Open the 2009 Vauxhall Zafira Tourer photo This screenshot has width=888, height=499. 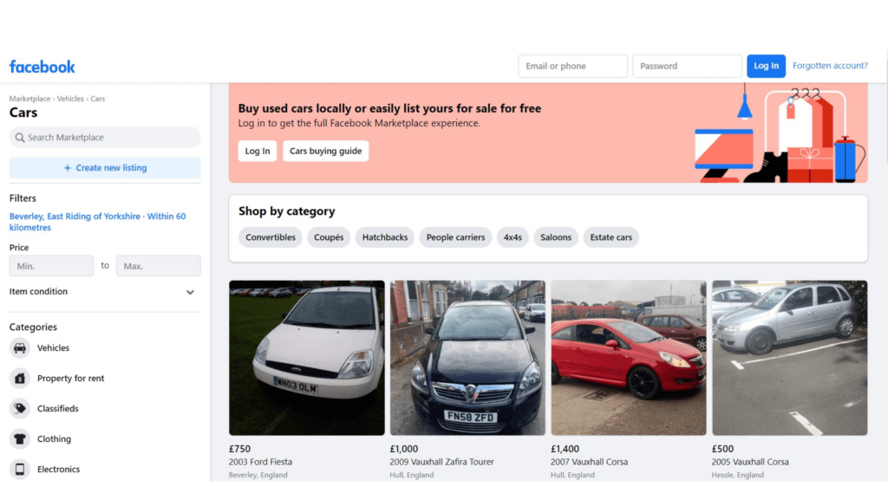pyautogui.click(x=467, y=358)
